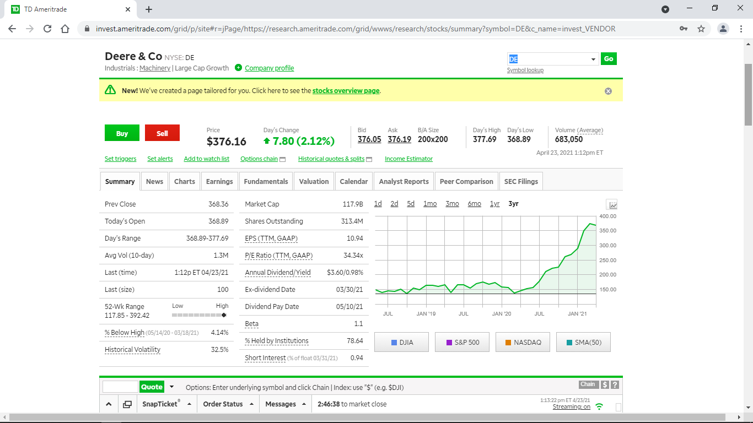Open the Machinery industry link
The width and height of the screenshot is (753, 423).
pyautogui.click(x=155, y=68)
